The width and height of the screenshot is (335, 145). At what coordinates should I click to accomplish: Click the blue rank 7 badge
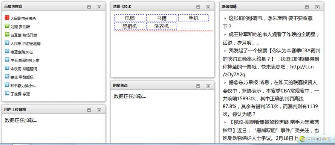coord(7,68)
